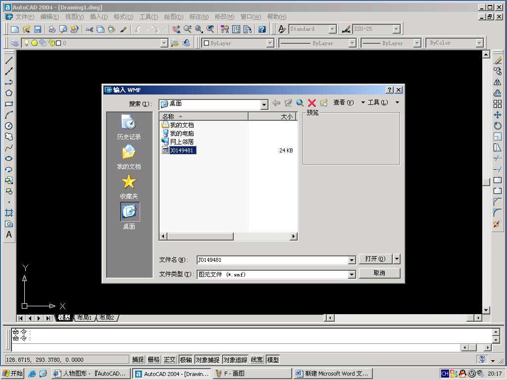
Task: Select the Hatch tool
Action: point(9,213)
